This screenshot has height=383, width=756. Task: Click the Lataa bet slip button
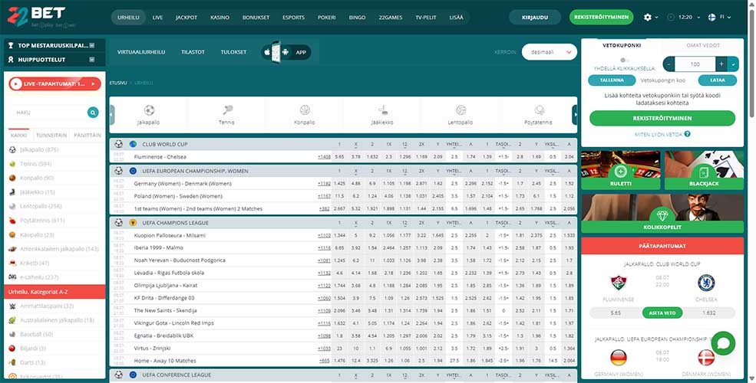[x=718, y=80]
